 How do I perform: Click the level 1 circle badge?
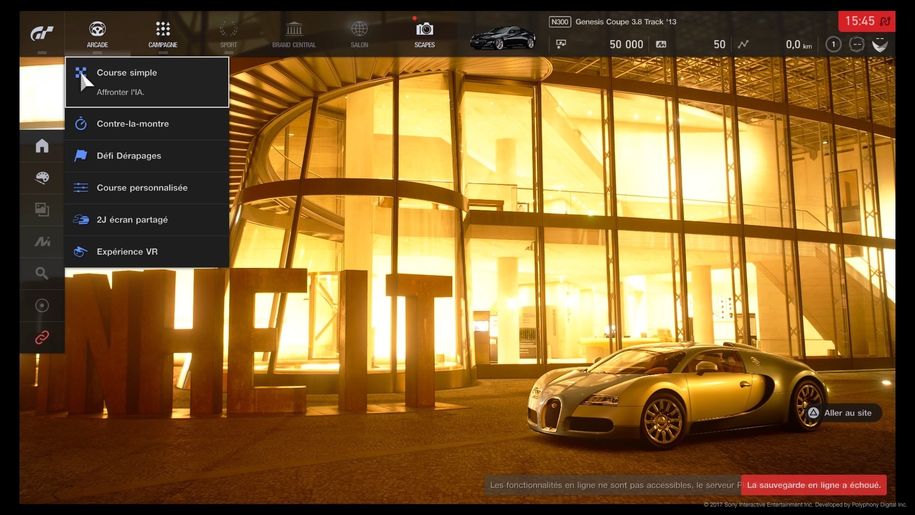pyautogui.click(x=833, y=44)
